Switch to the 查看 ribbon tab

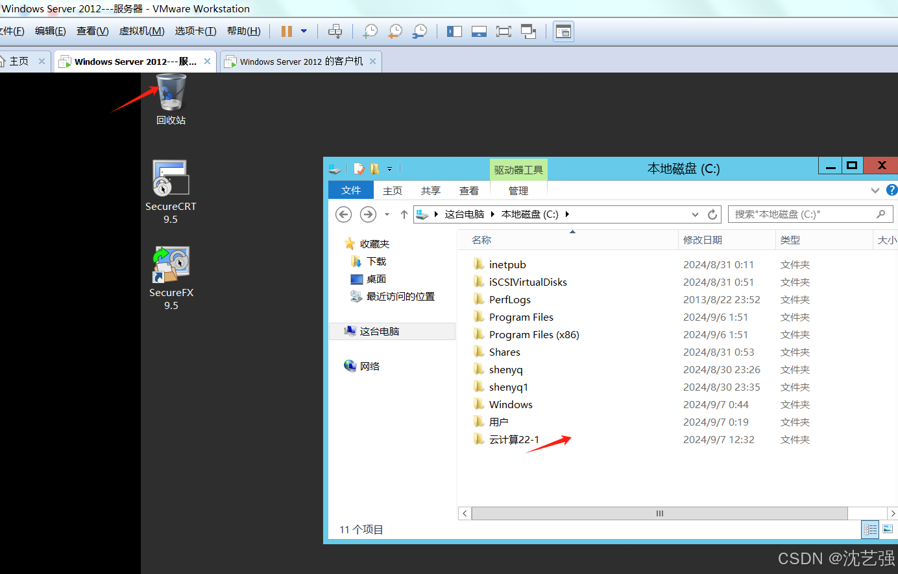tap(468, 190)
